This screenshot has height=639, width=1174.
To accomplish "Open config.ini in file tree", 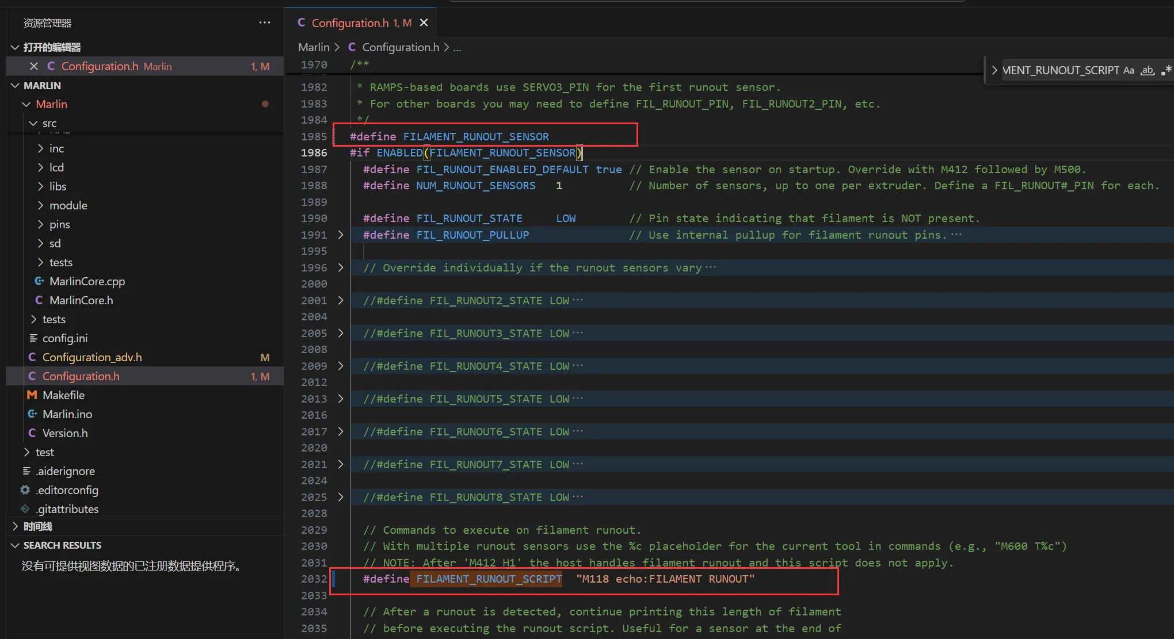I will tap(65, 338).
